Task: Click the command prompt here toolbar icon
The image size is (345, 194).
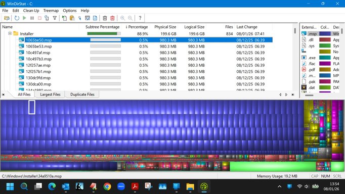Action: click(x=88, y=18)
